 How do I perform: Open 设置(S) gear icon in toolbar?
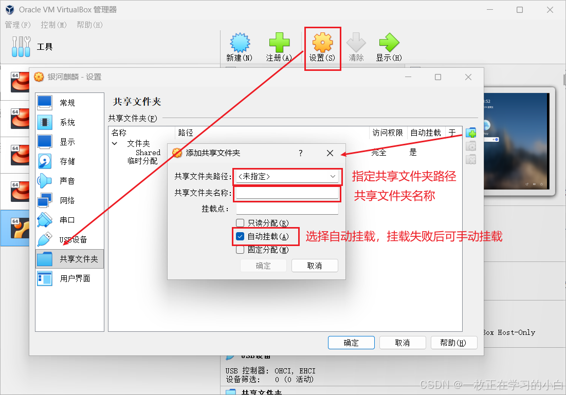tap(322, 43)
